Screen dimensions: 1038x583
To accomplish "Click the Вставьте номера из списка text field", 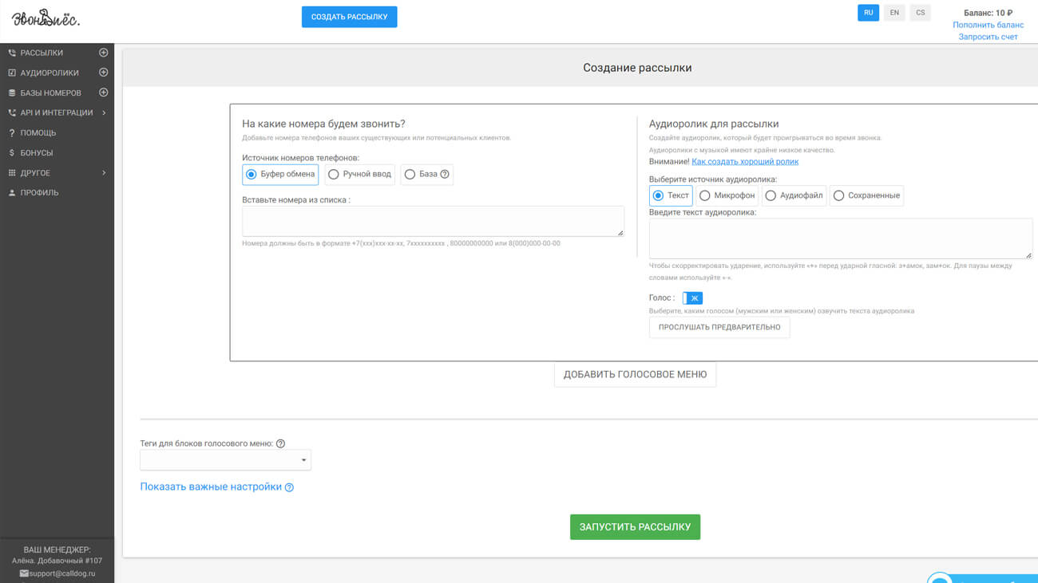I will tap(433, 221).
